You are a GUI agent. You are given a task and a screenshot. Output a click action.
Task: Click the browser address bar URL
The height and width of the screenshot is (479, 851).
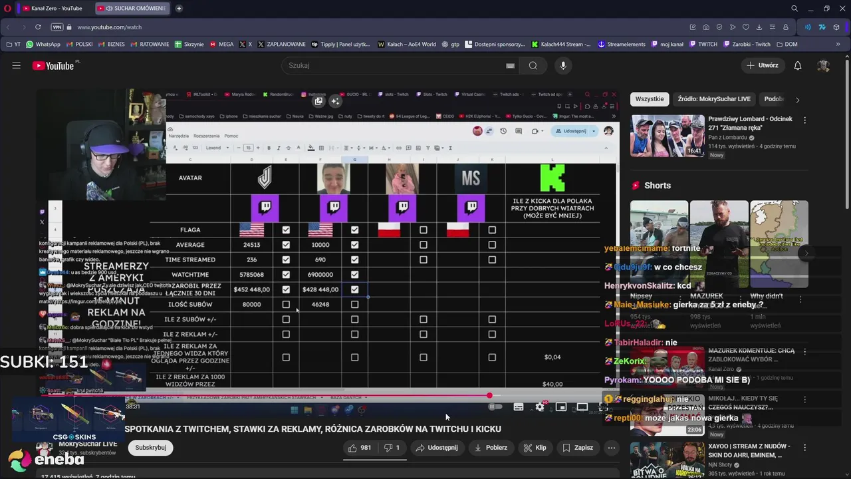109,27
